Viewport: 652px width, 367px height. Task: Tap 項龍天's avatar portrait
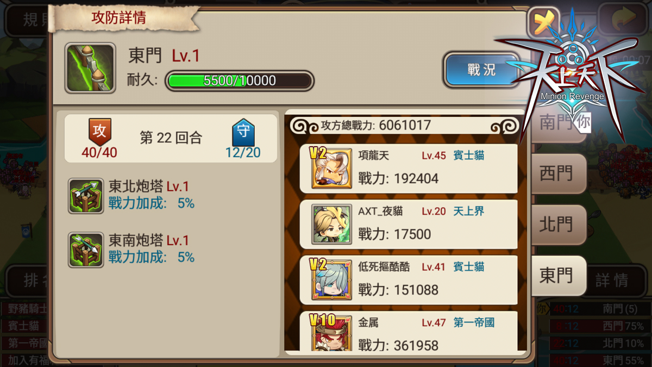(331, 168)
